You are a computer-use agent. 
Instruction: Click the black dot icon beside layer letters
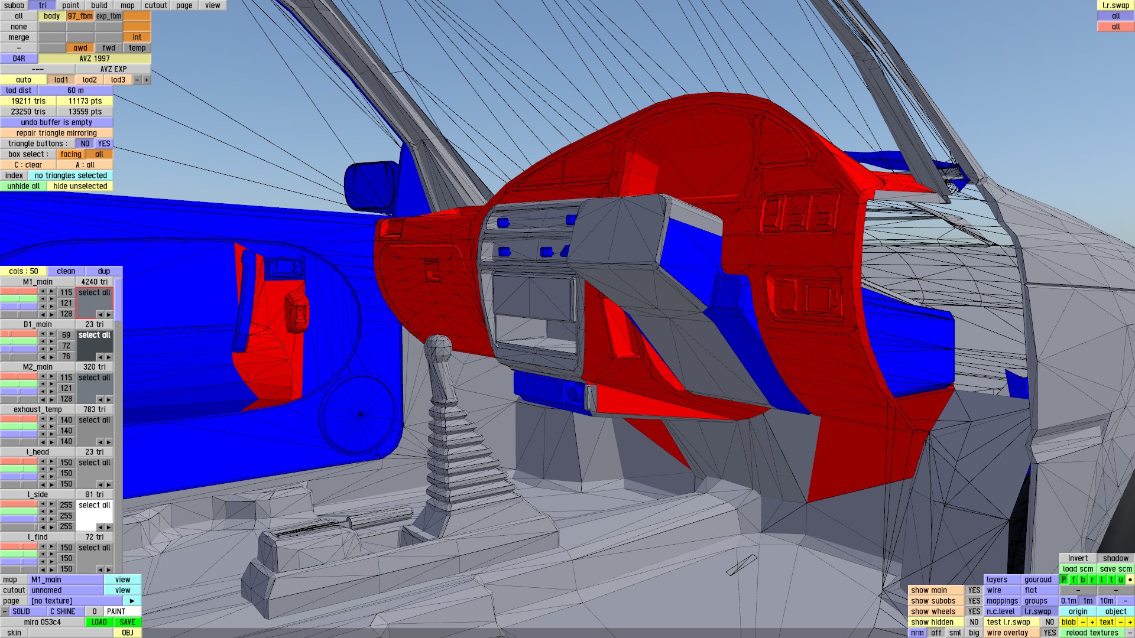click(x=1130, y=580)
